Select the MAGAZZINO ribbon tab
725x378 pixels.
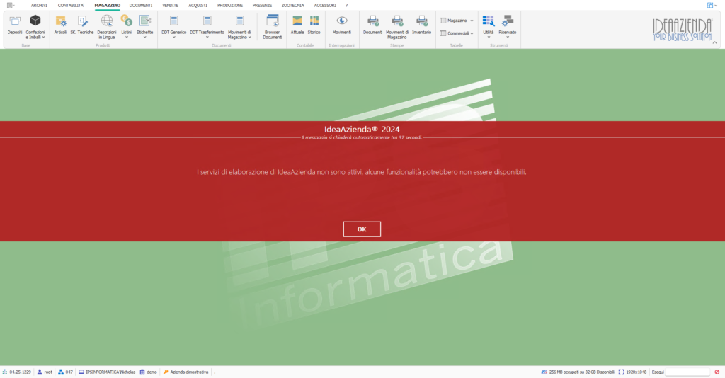tap(108, 6)
